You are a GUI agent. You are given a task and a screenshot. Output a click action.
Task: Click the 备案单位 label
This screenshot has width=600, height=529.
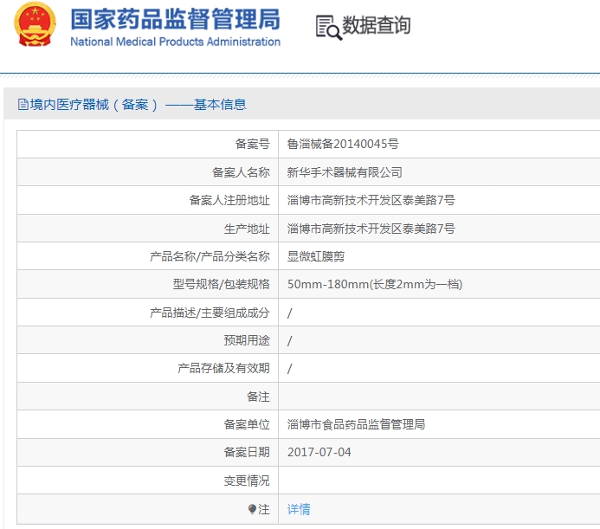(x=247, y=424)
